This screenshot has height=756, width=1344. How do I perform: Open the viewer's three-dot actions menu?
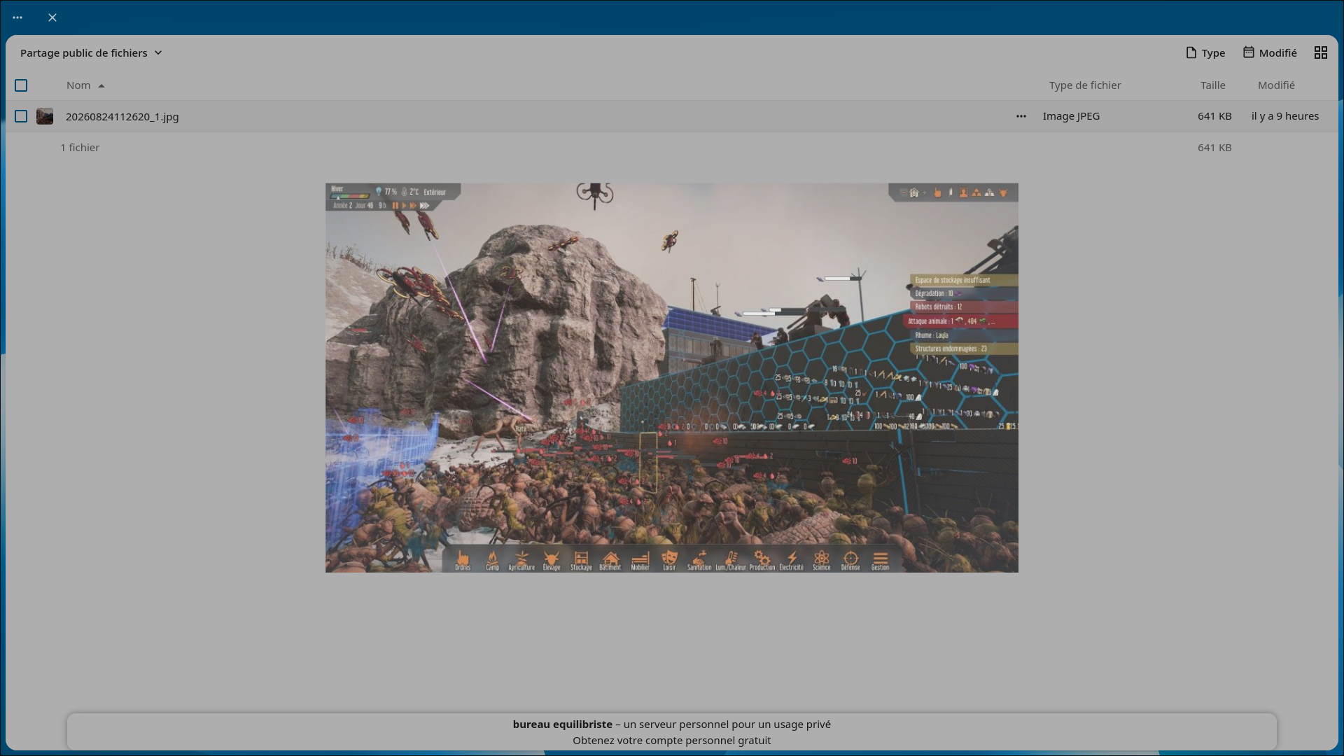click(17, 17)
